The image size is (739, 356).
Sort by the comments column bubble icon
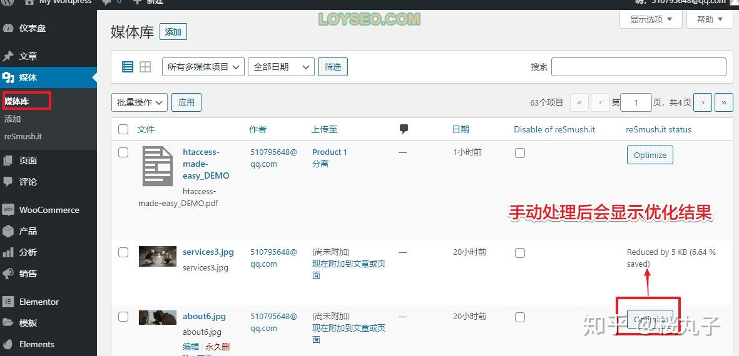(404, 129)
